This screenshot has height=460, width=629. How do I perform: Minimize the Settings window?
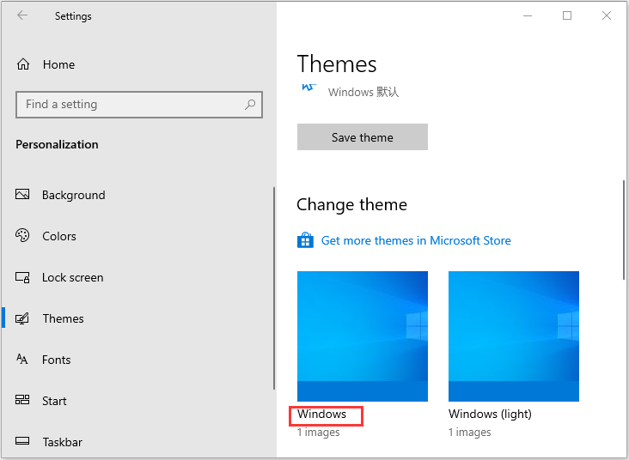[528, 15]
